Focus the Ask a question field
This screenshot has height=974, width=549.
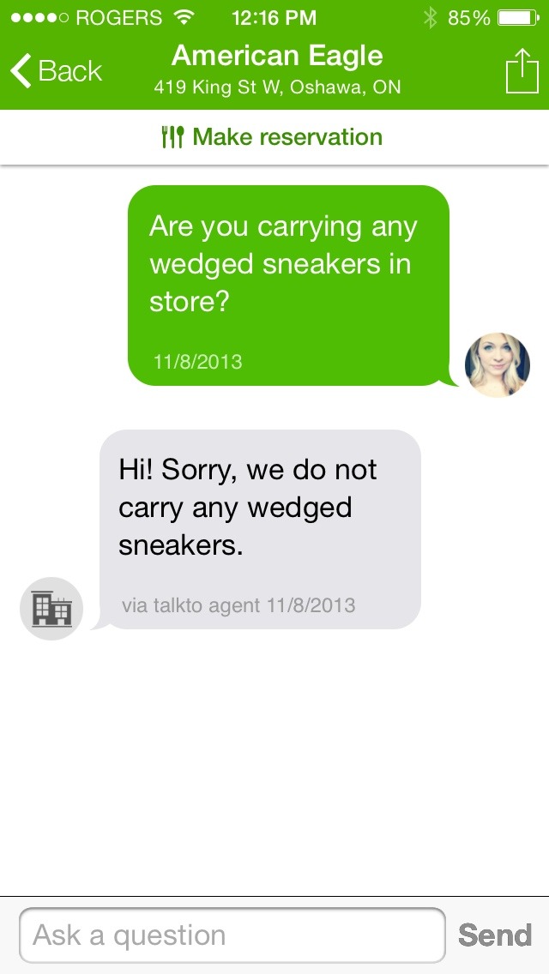click(x=232, y=935)
